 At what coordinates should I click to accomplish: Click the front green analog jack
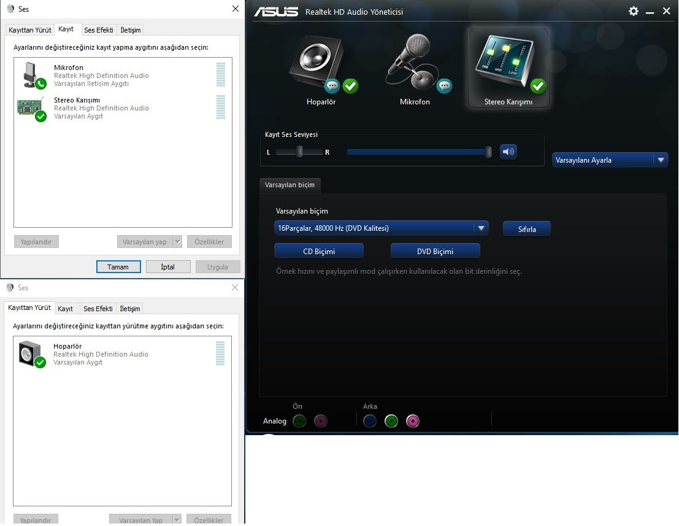pyautogui.click(x=299, y=420)
